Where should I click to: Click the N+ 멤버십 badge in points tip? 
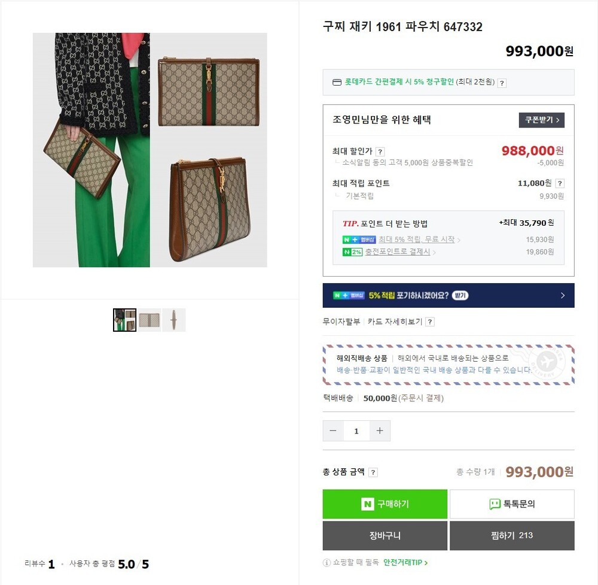coord(359,240)
